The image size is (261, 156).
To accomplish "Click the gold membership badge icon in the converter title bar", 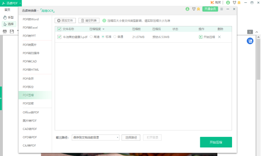I will click(x=198, y=9).
